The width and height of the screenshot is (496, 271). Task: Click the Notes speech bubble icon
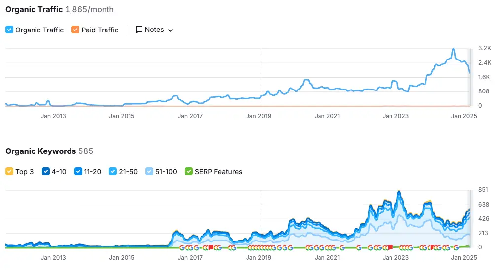[139, 30]
